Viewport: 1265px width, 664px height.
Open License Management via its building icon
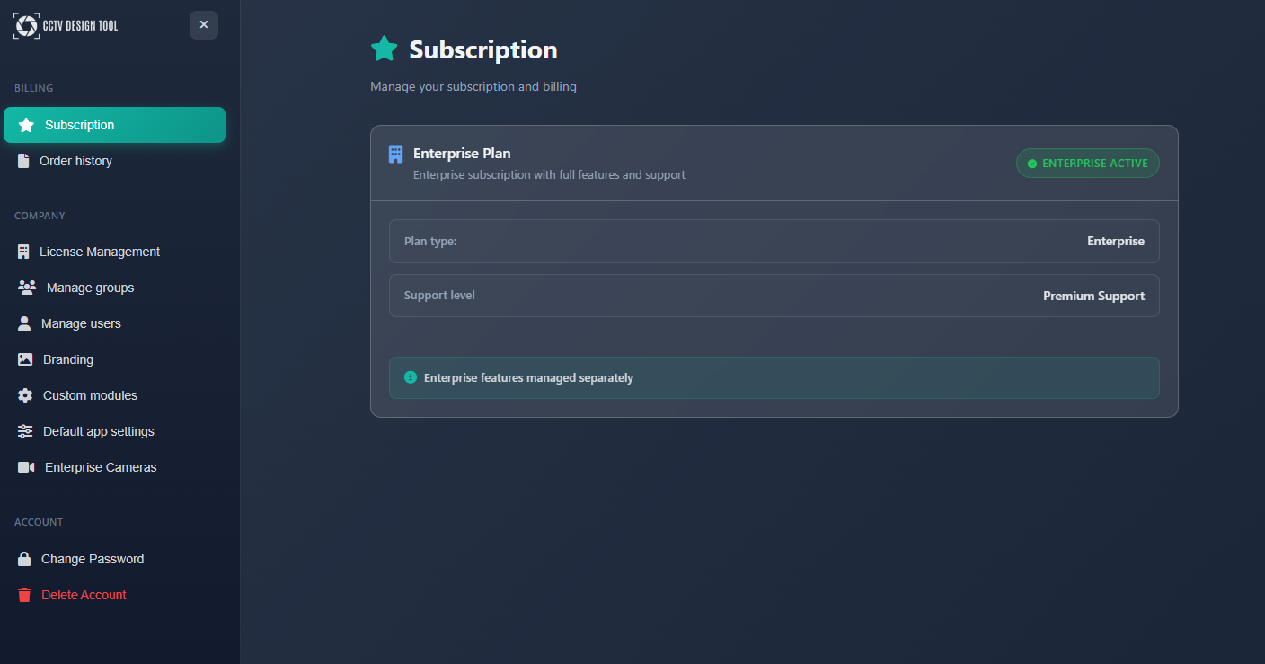[24, 252]
